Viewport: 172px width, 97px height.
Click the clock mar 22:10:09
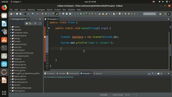click(90, 2)
